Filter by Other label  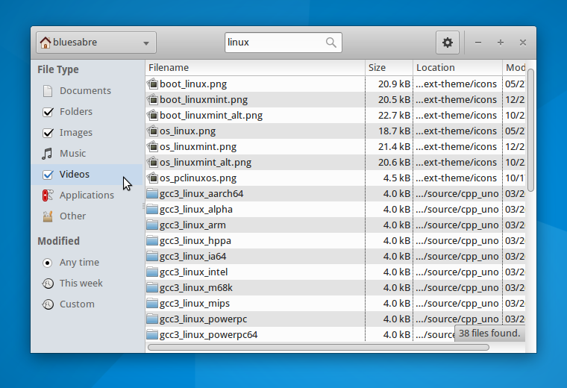pos(72,216)
